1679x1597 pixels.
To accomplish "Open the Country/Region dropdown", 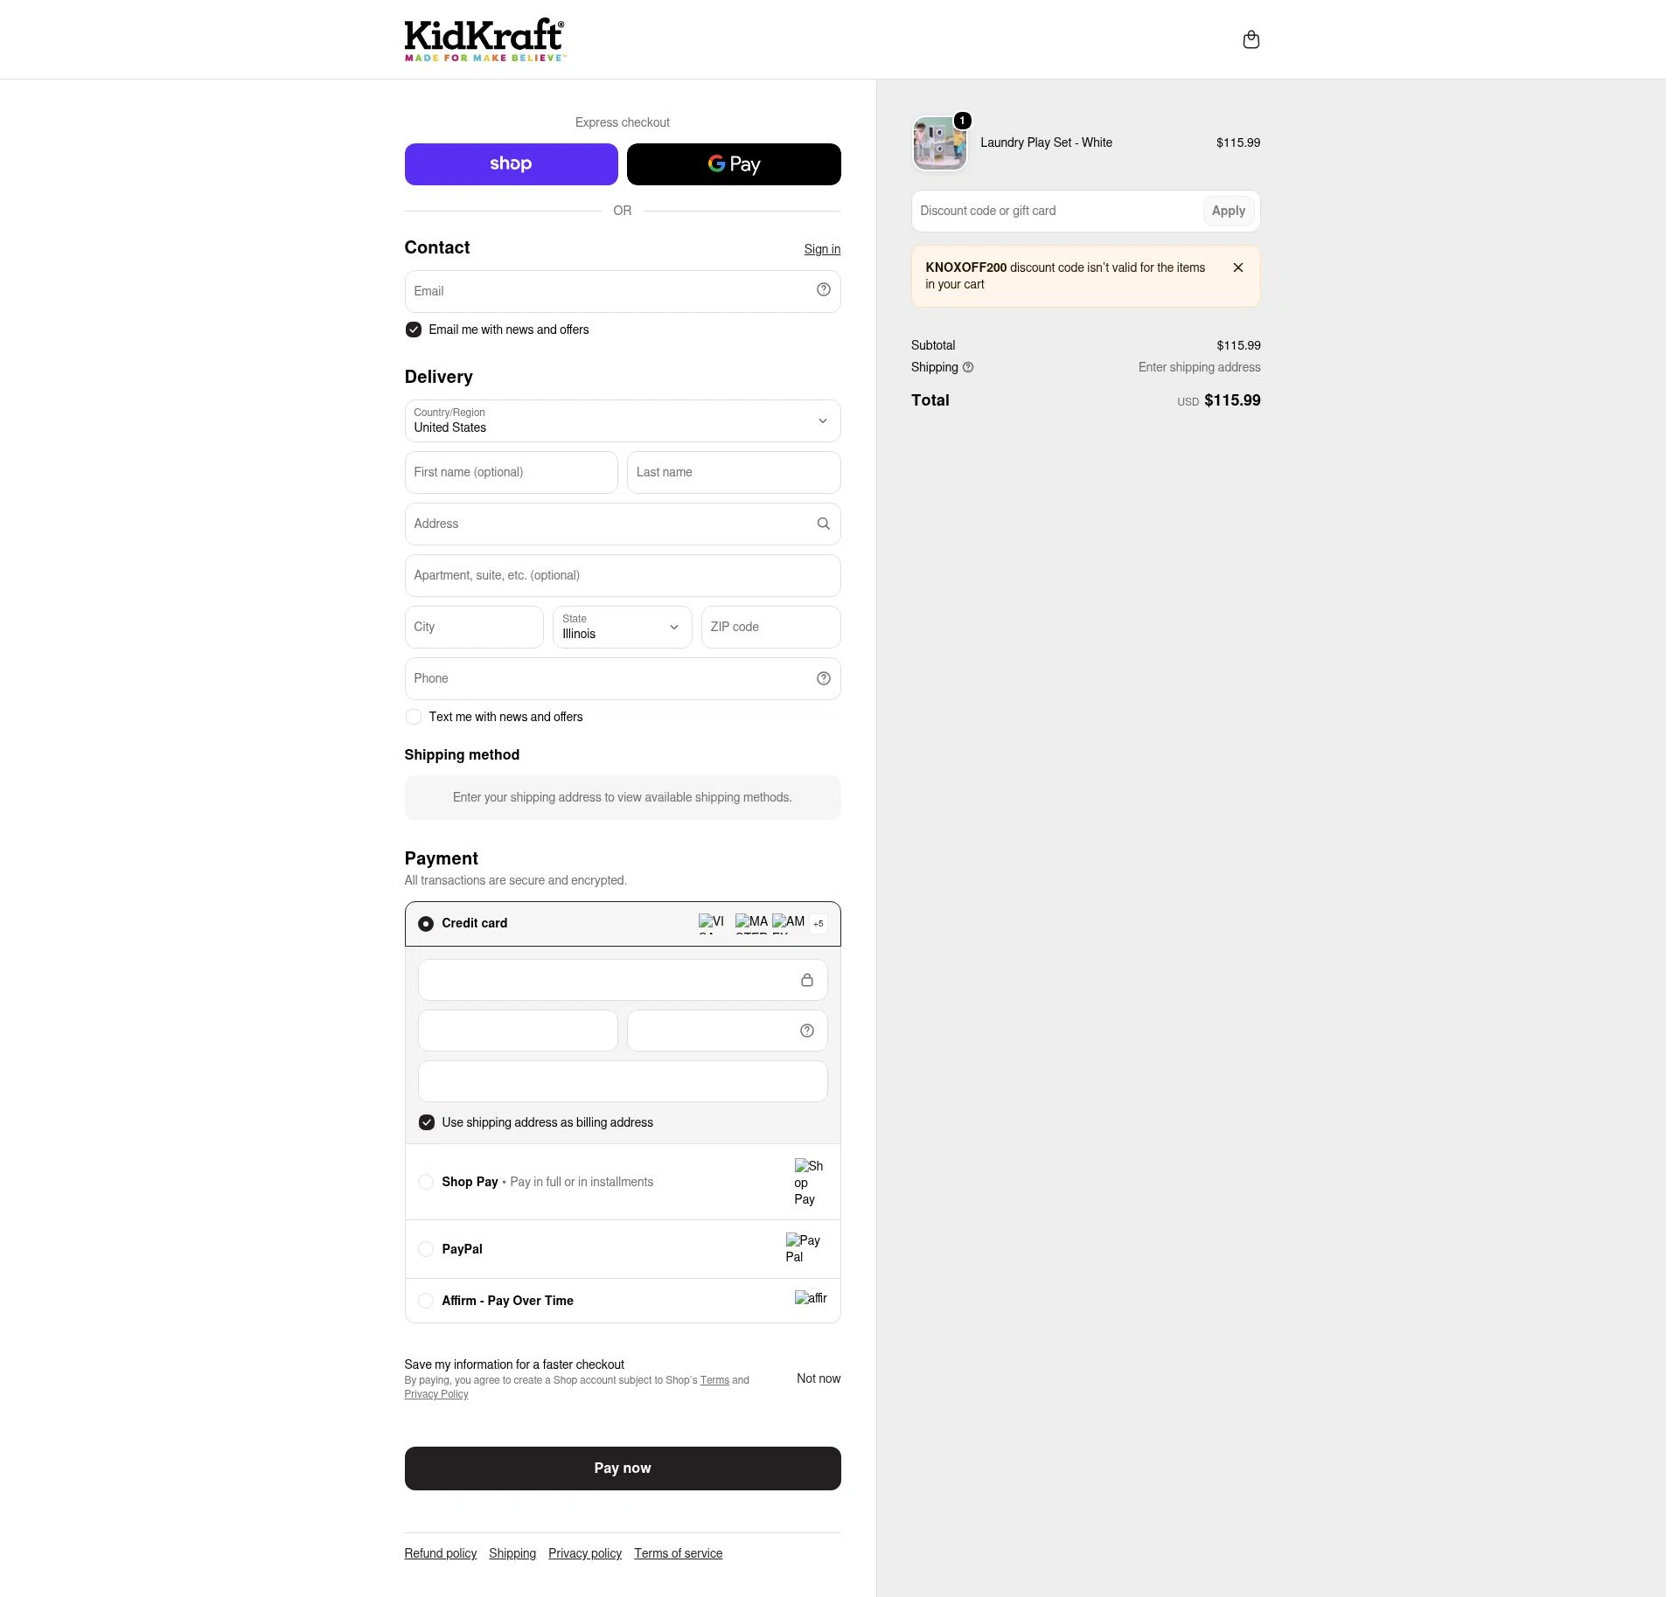I will [623, 420].
